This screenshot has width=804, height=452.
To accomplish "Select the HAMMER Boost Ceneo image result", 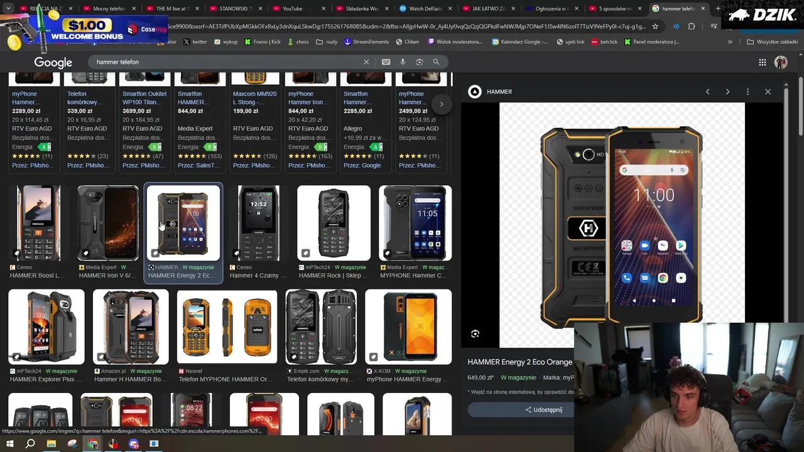I will (x=38, y=223).
